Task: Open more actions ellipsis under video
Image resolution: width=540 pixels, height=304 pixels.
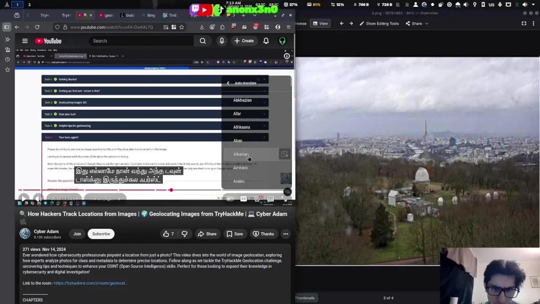Action: coord(286,234)
